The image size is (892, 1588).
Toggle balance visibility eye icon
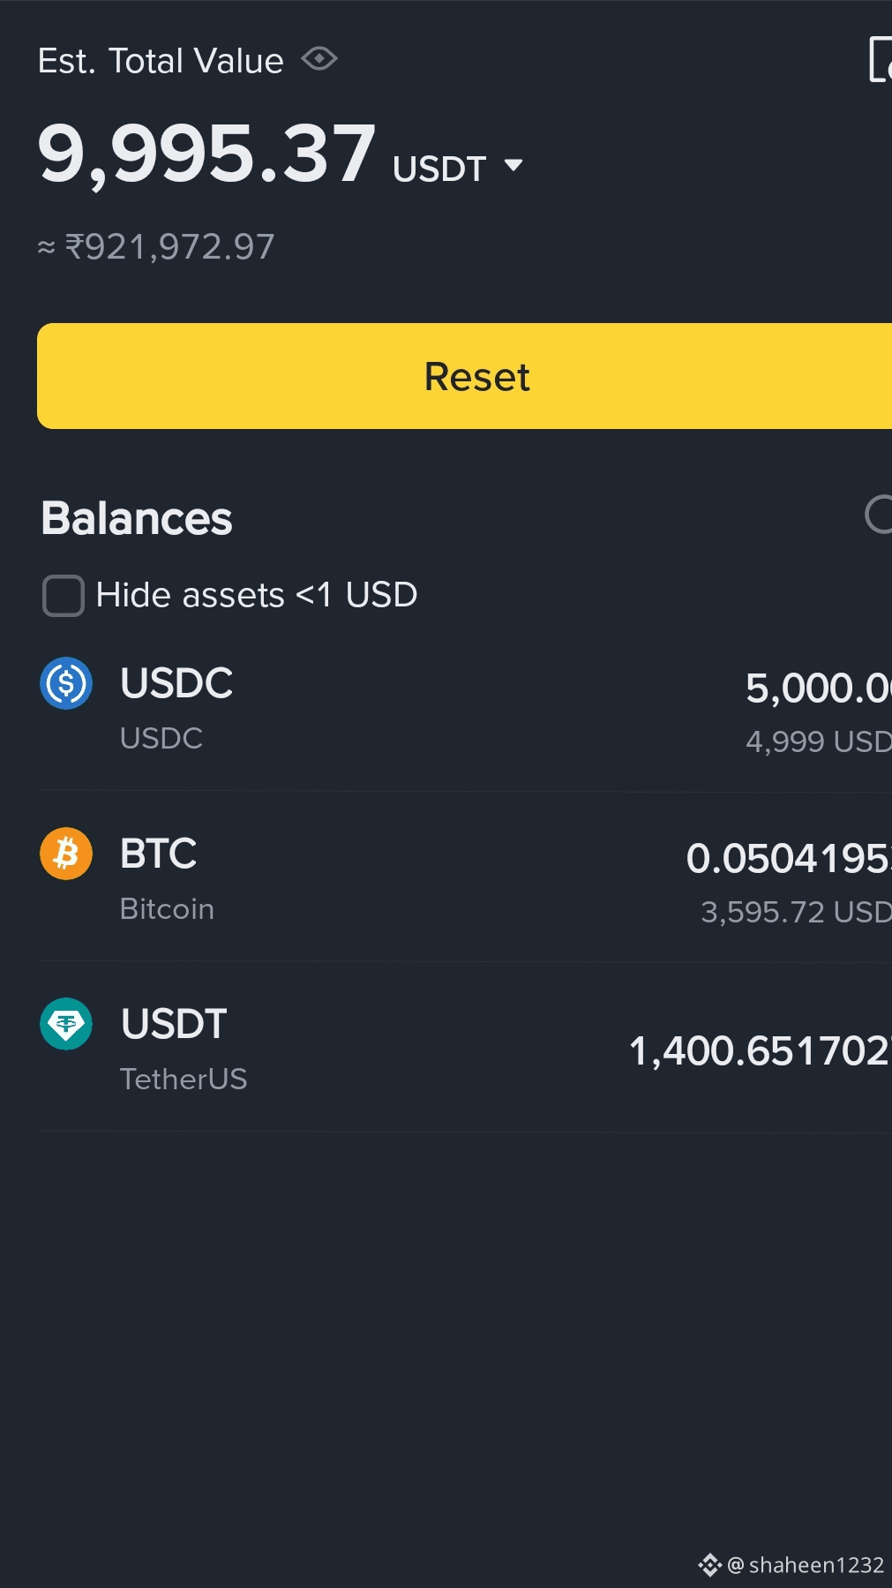(x=319, y=59)
